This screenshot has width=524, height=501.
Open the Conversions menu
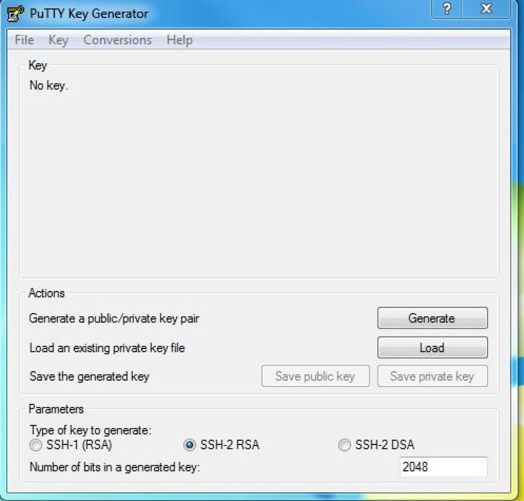117,40
